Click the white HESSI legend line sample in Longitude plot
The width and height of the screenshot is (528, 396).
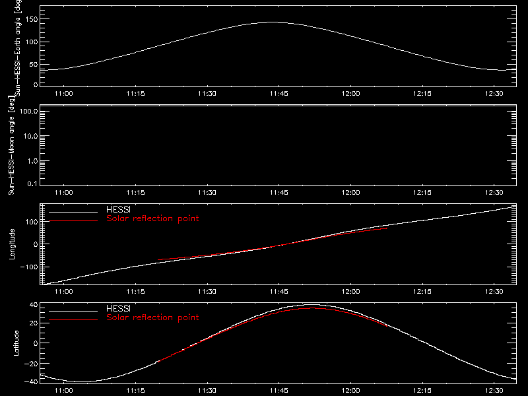click(73, 212)
